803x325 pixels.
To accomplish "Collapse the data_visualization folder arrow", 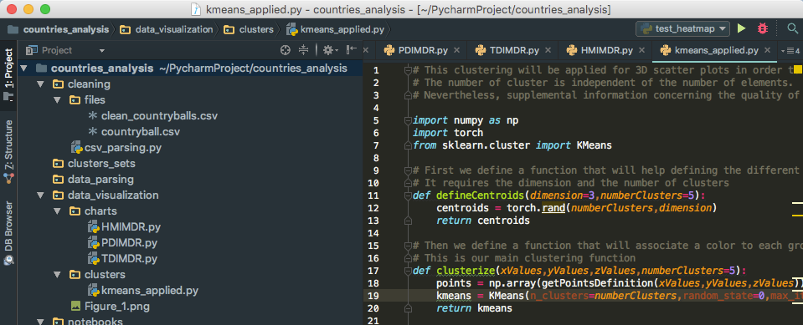I will click(x=40, y=196).
